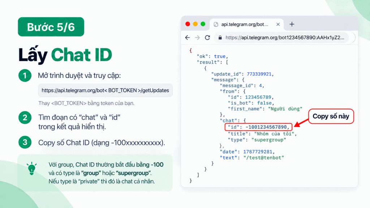
Task: Close the api.telegram.org tab
Action: (278, 24)
